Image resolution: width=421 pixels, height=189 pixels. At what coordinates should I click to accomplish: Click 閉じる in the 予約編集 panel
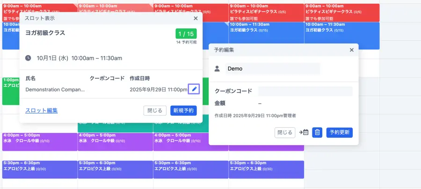click(285, 132)
